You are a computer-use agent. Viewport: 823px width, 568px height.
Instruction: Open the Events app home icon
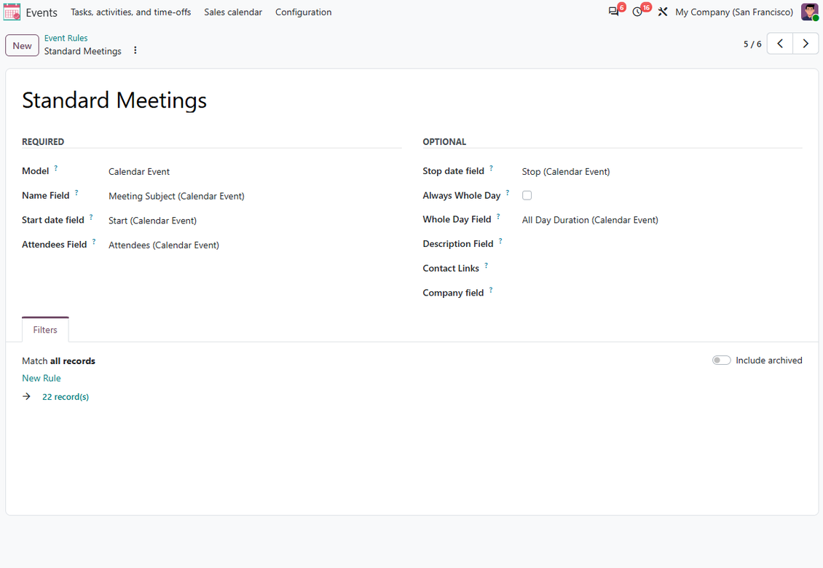click(12, 12)
